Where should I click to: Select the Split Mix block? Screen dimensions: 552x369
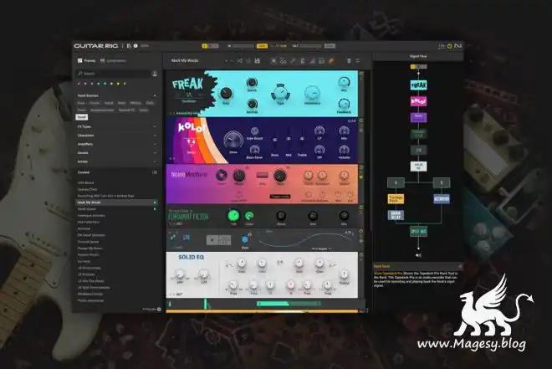click(418, 231)
